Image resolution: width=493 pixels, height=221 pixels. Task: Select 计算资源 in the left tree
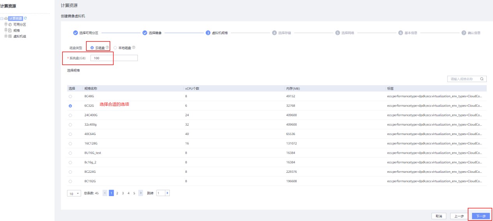coord(16,18)
